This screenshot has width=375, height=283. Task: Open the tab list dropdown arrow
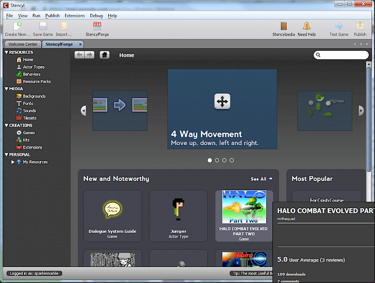(367, 44)
